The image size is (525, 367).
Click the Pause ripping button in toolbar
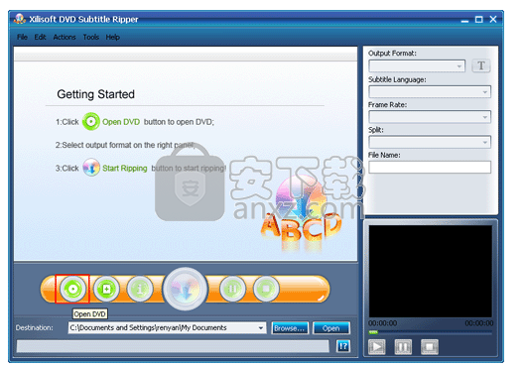[232, 289]
